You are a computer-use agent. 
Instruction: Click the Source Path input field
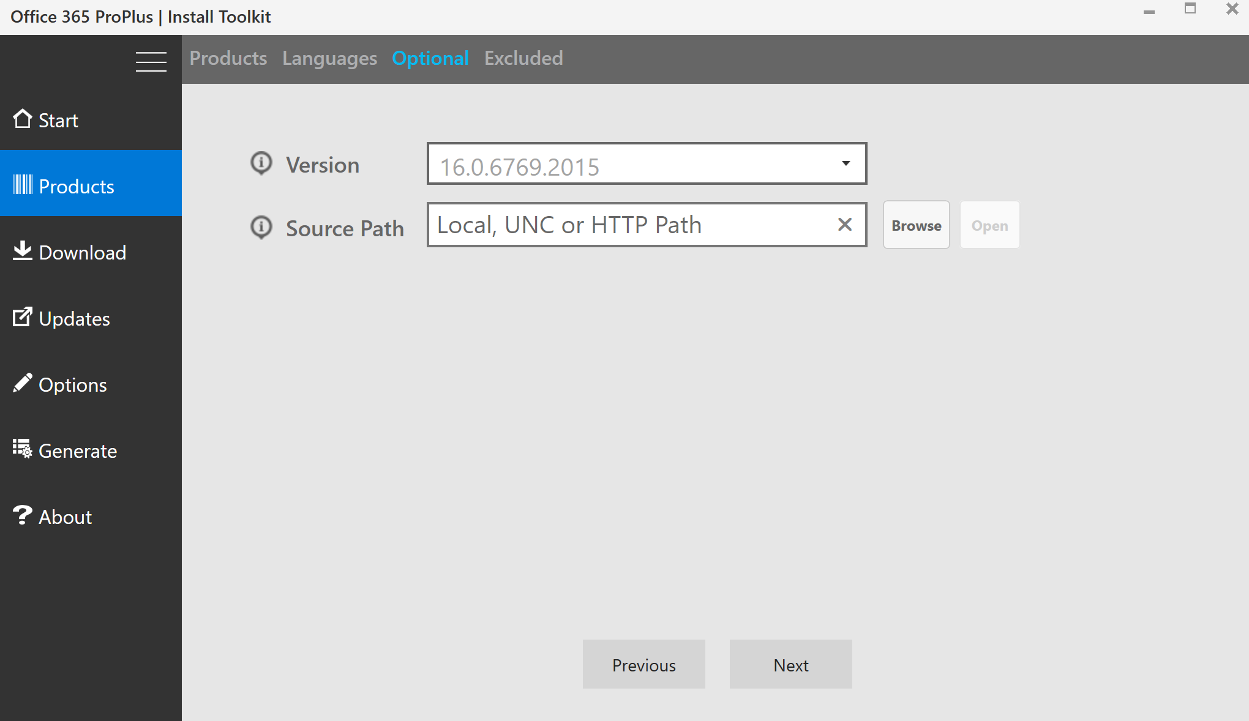(631, 225)
